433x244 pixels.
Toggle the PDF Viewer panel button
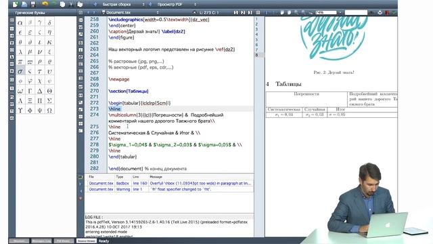click(x=64, y=241)
